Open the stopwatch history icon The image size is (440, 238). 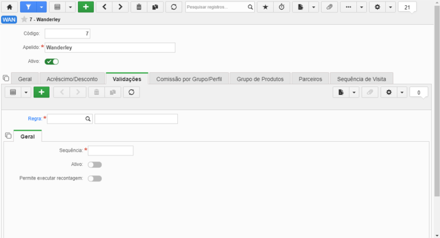tap(281, 7)
